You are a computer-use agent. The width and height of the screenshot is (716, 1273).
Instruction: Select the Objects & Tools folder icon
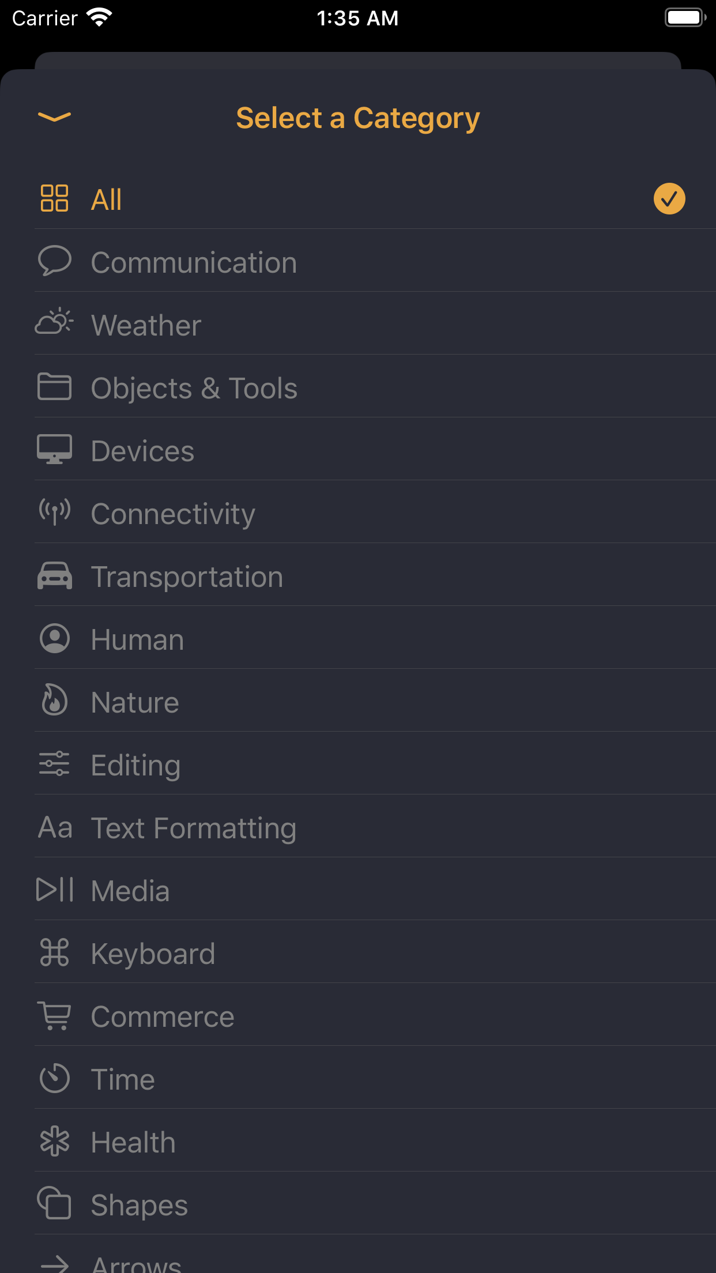pos(55,387)
